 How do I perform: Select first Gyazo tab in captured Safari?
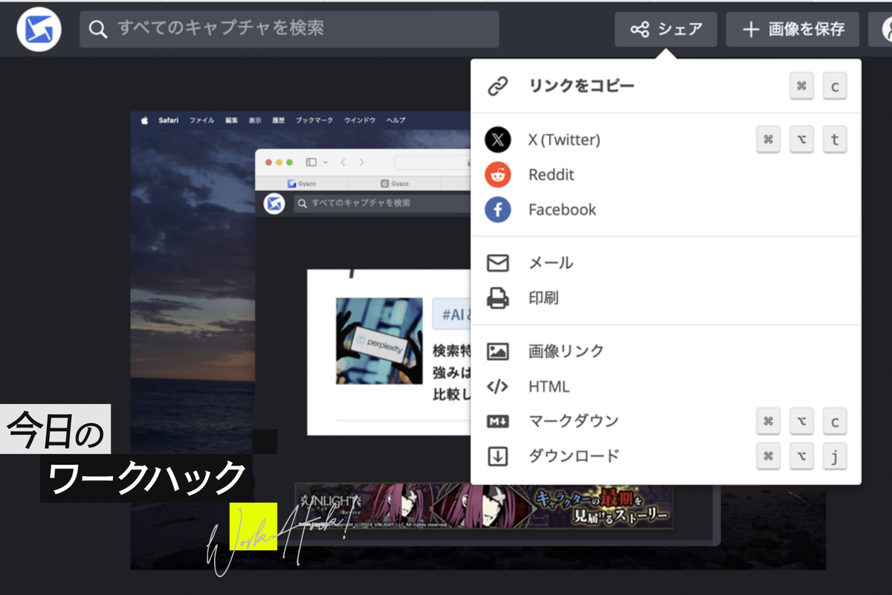(302, 183)
